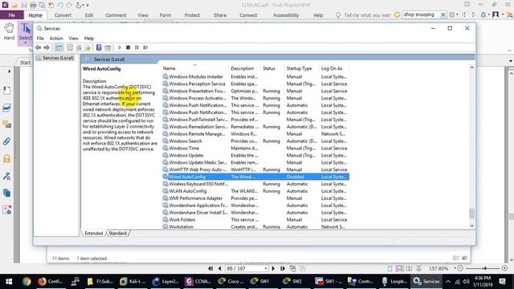Viewport: 514px width, 289px height.
Task: Open Help menu in Services window
Action: (x=89, y=39)
